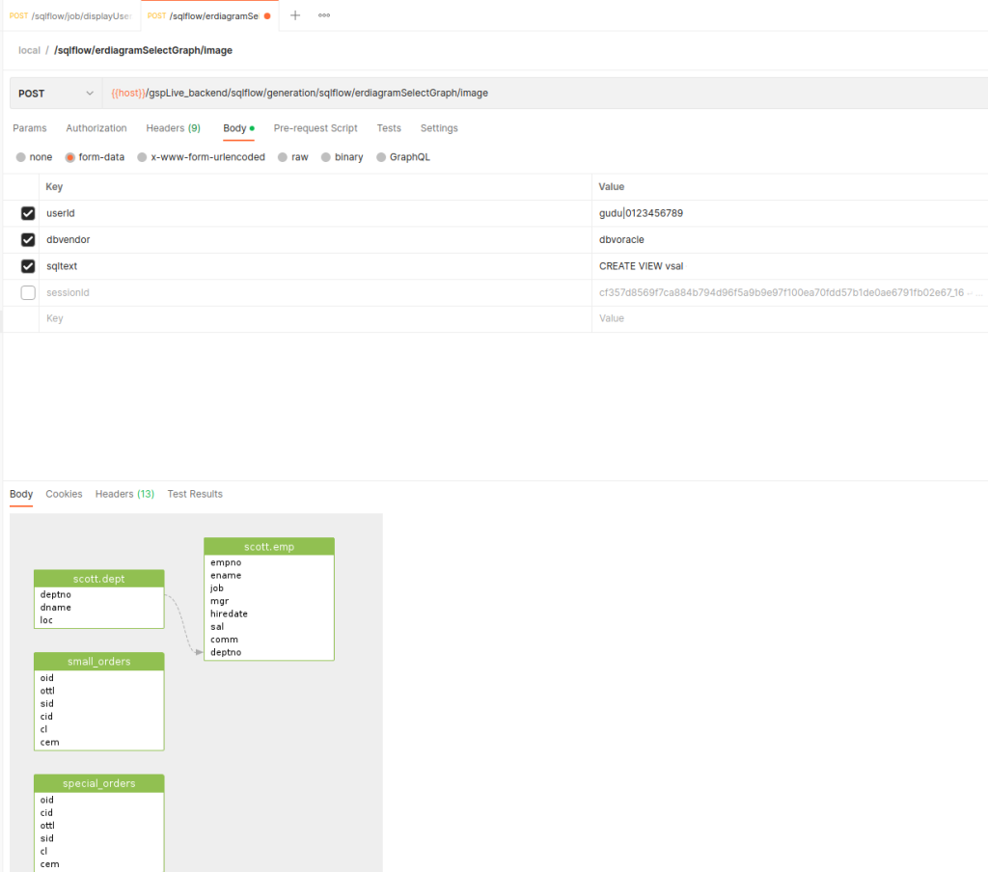Image resolution: width=988 pixels, height=872 pixels.
Task: Switch to the Headers (9) request tab
Action: point(173,127)
